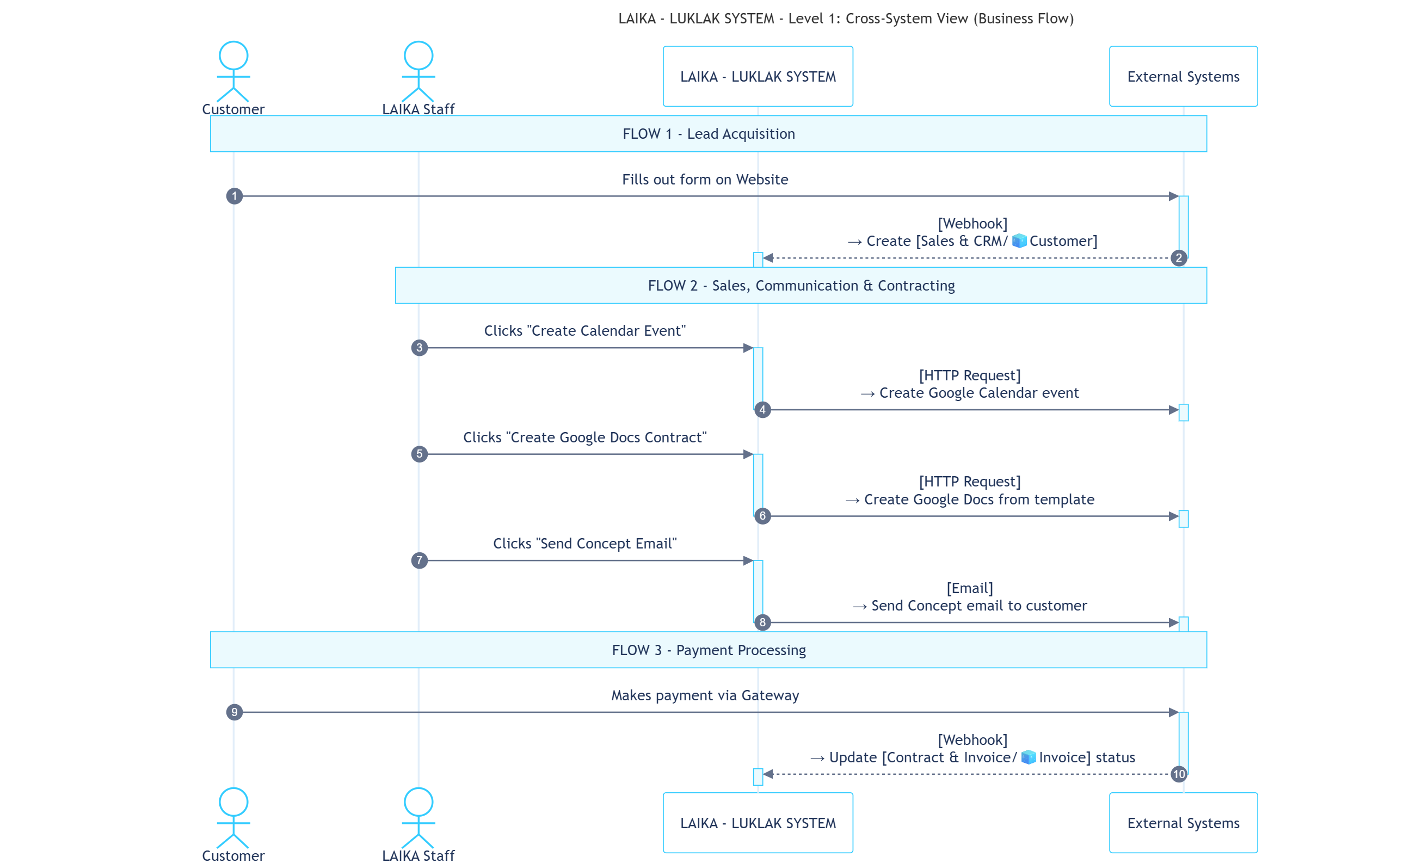Image resolution: width=1422 pixels, height=863 pixels.
Task: Click the bottom Customer actor name label
Action: [233, 855]
